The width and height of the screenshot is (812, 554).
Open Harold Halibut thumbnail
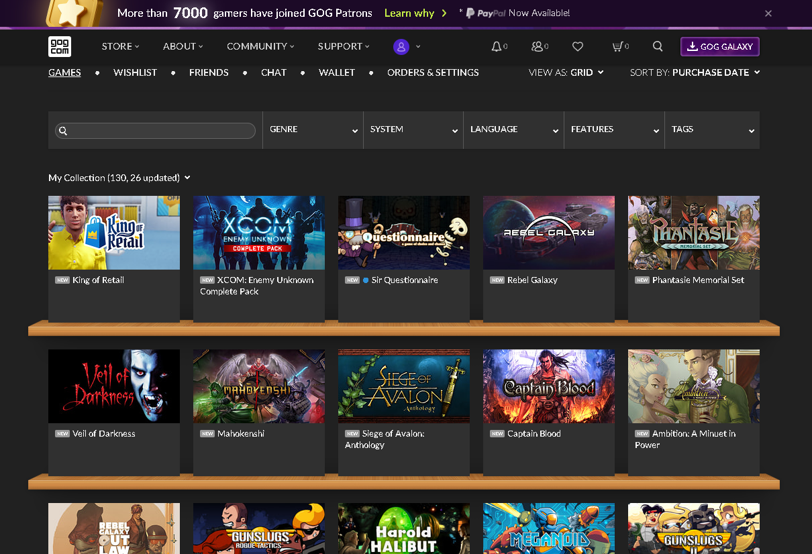click(x=404, y=529)
